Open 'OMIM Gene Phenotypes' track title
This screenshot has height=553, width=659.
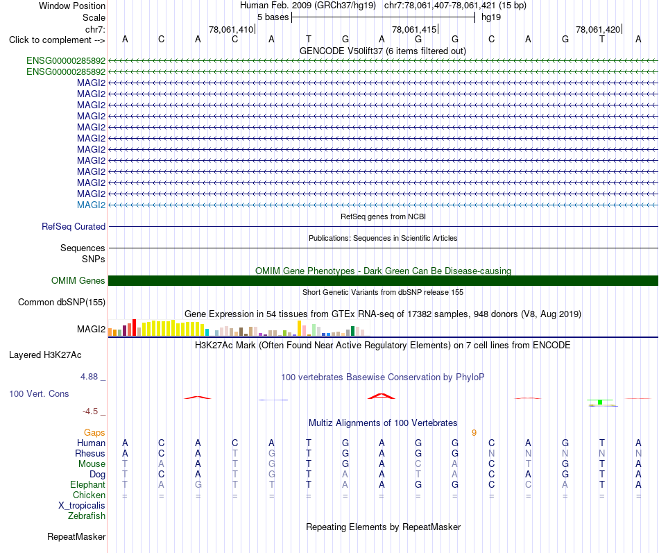[383, 271]
